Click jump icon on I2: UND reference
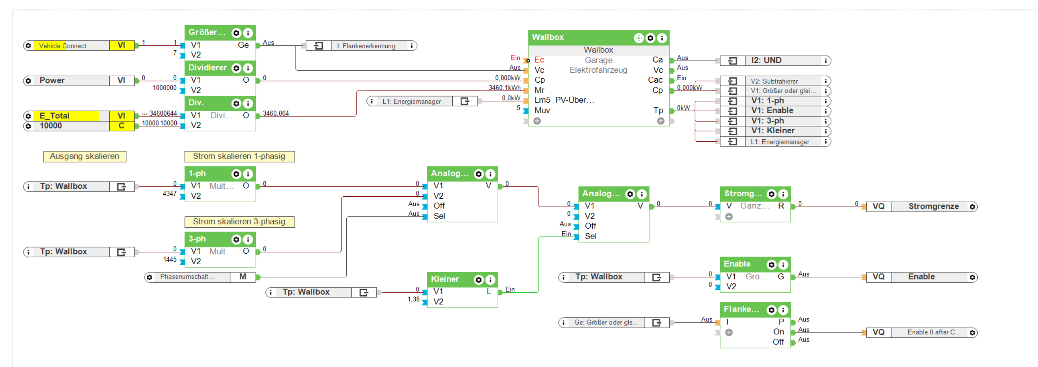 (733, 61)
